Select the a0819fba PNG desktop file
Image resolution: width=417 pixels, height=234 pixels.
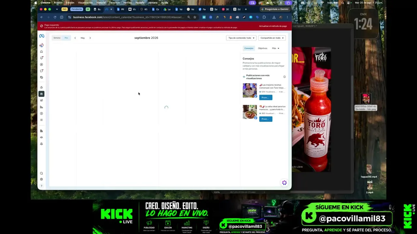pyautogui.click(x=366, y=102)
